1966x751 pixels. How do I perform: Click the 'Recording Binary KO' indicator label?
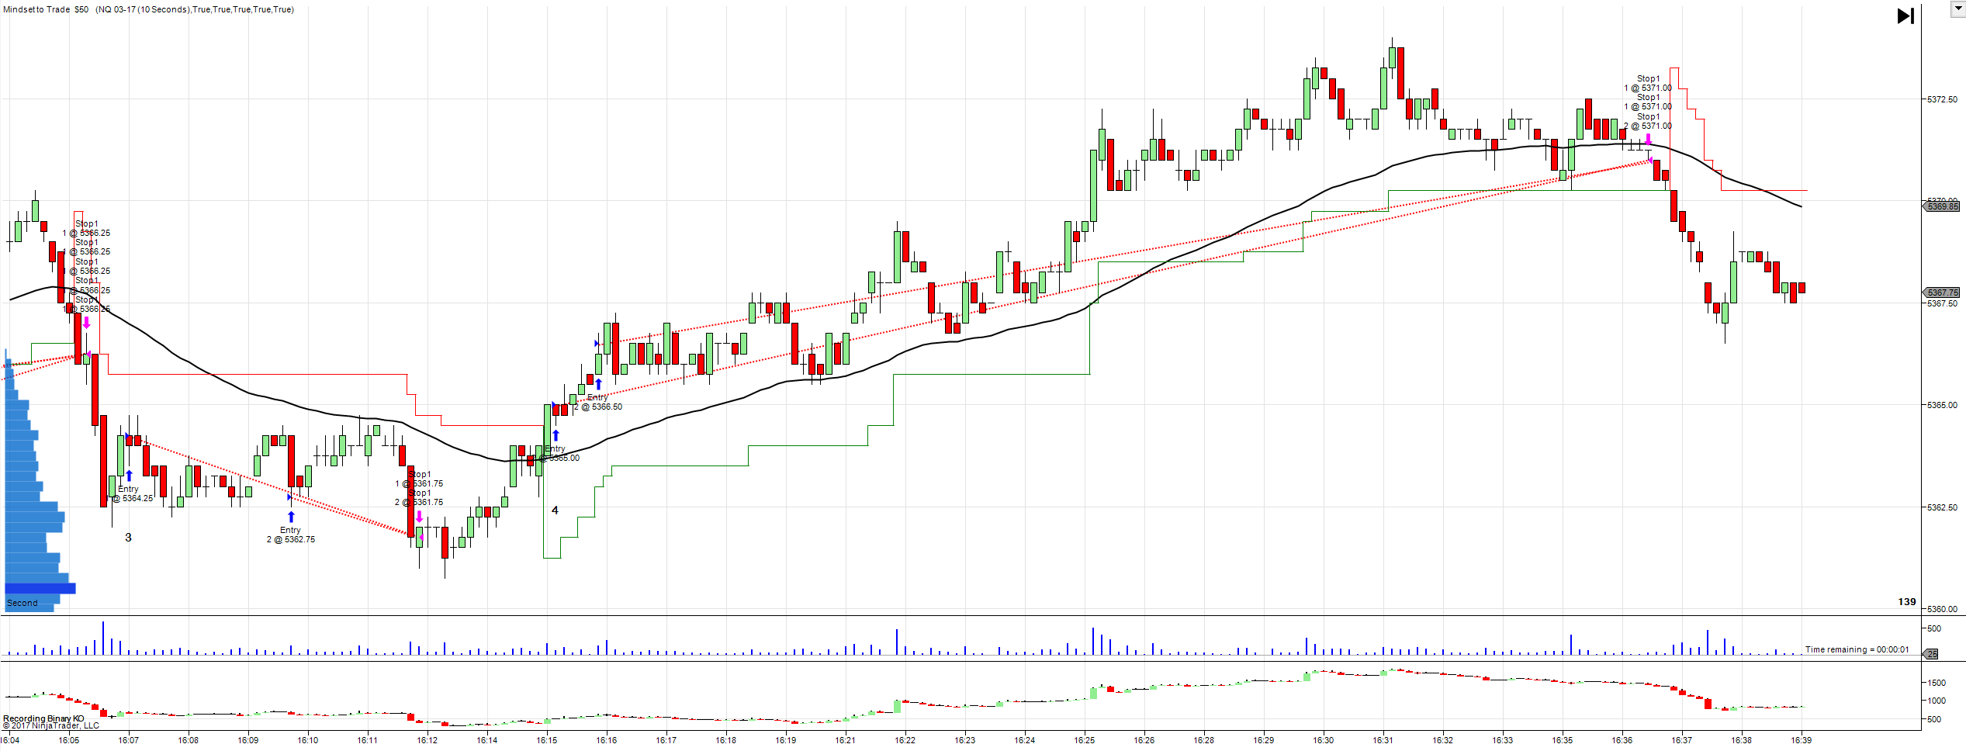[x=43, y=718]
